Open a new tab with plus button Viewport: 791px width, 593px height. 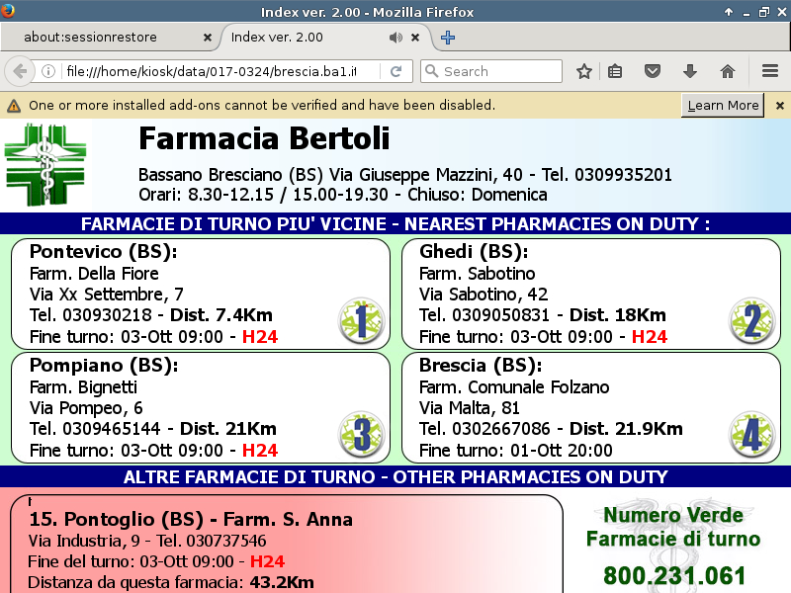[448, 38]
